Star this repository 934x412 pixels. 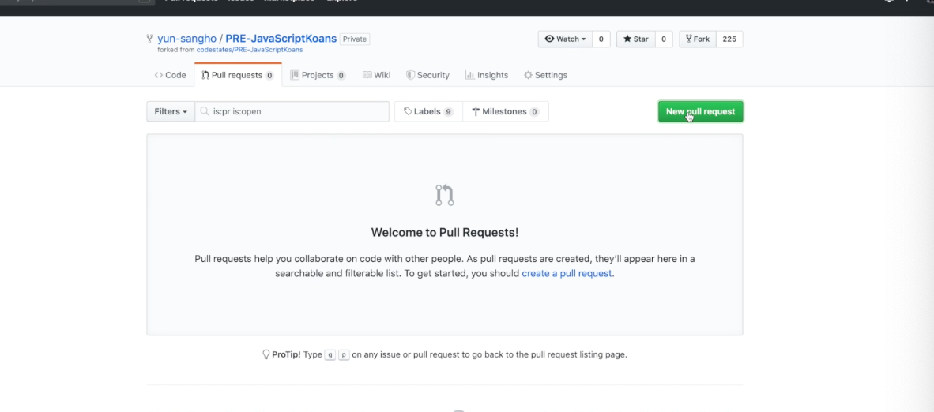(635, 39)
